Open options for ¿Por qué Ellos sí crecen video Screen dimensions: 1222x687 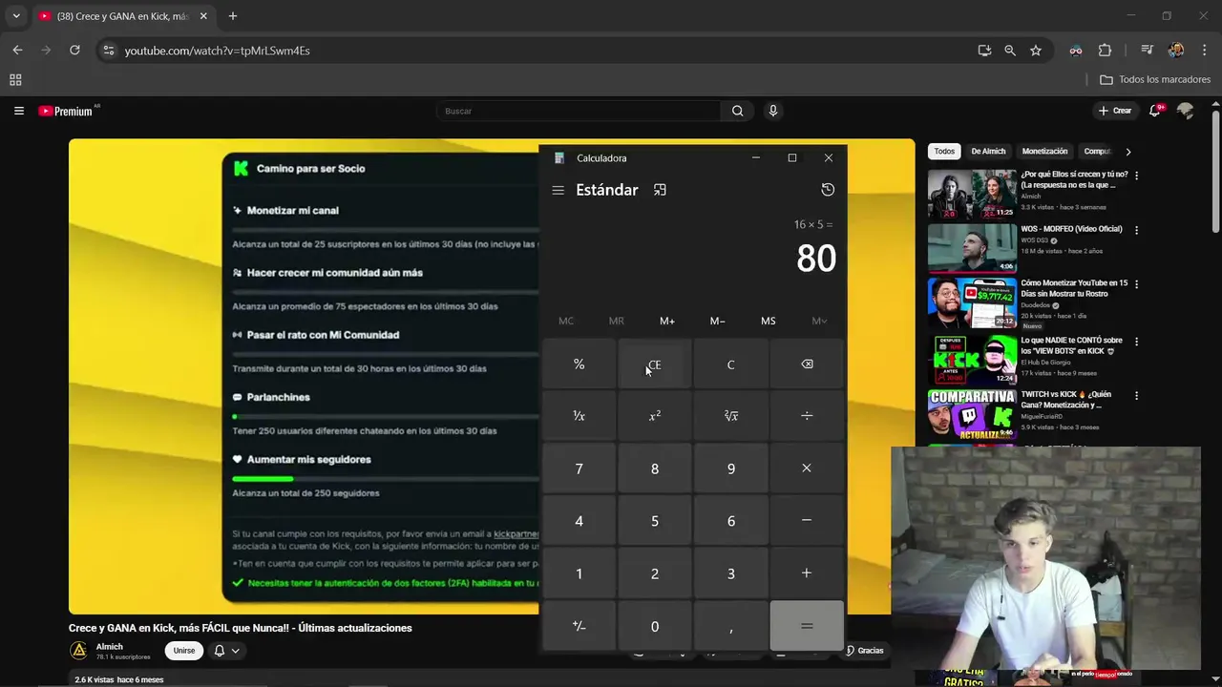point(1136,176)
